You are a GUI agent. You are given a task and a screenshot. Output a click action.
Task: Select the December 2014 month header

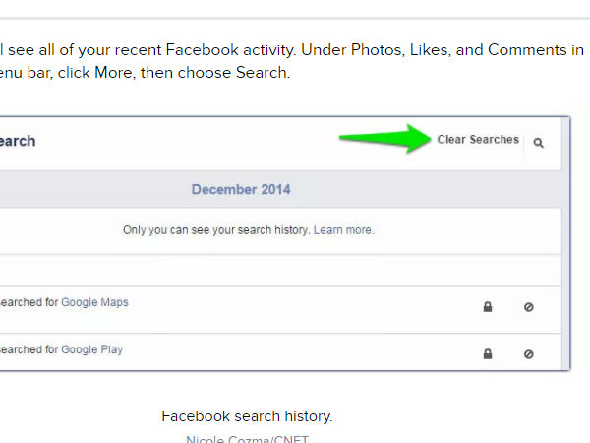click(x=241, y=189)
